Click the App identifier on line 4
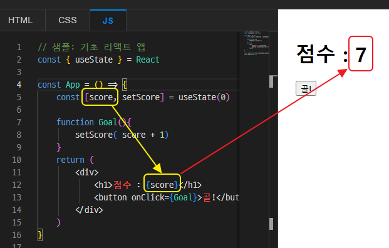 [73, 85]
